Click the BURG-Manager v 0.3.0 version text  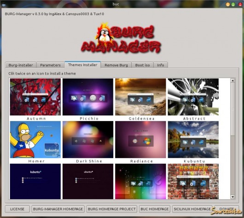point(54,14)
